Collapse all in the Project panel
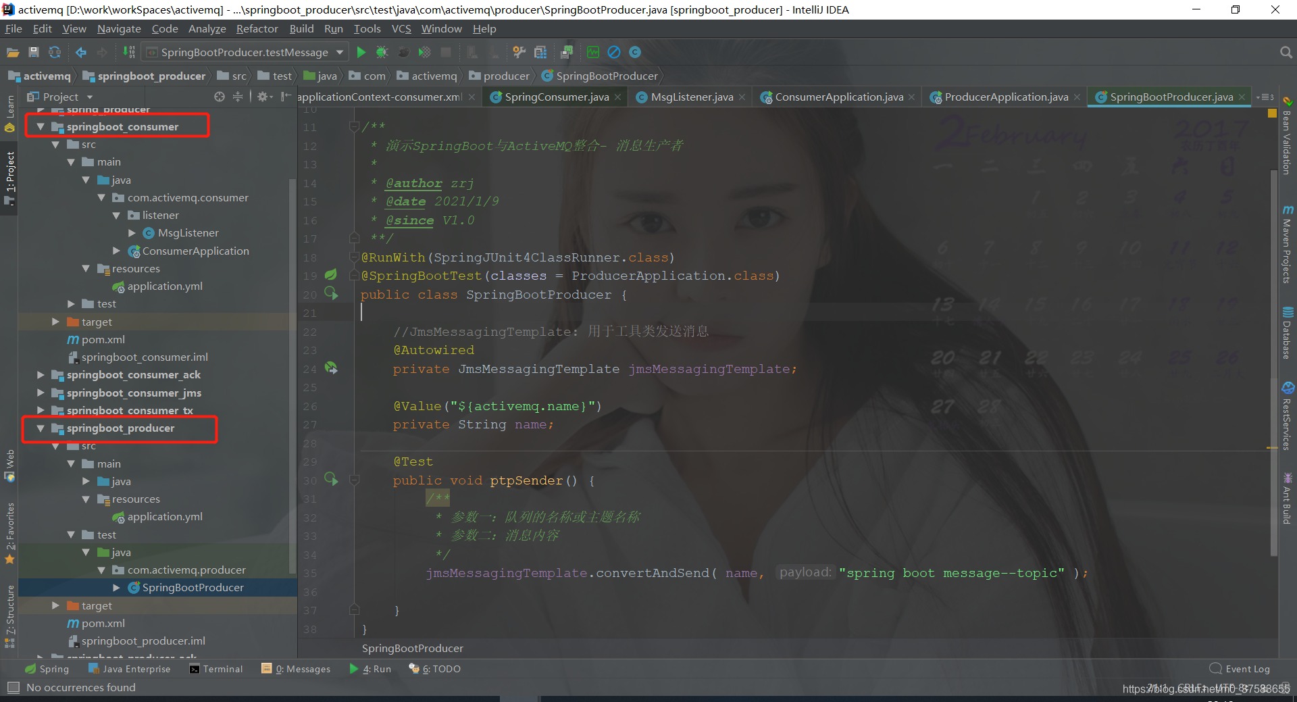The height and width of the screenshot is (702, 1297). pos(238,97)
